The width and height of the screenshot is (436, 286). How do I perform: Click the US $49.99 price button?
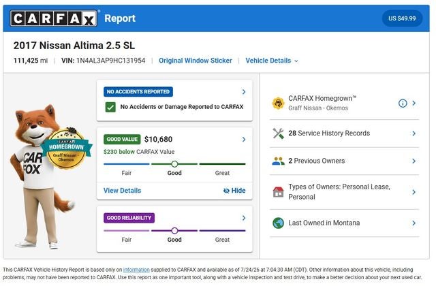click(402, 18)
